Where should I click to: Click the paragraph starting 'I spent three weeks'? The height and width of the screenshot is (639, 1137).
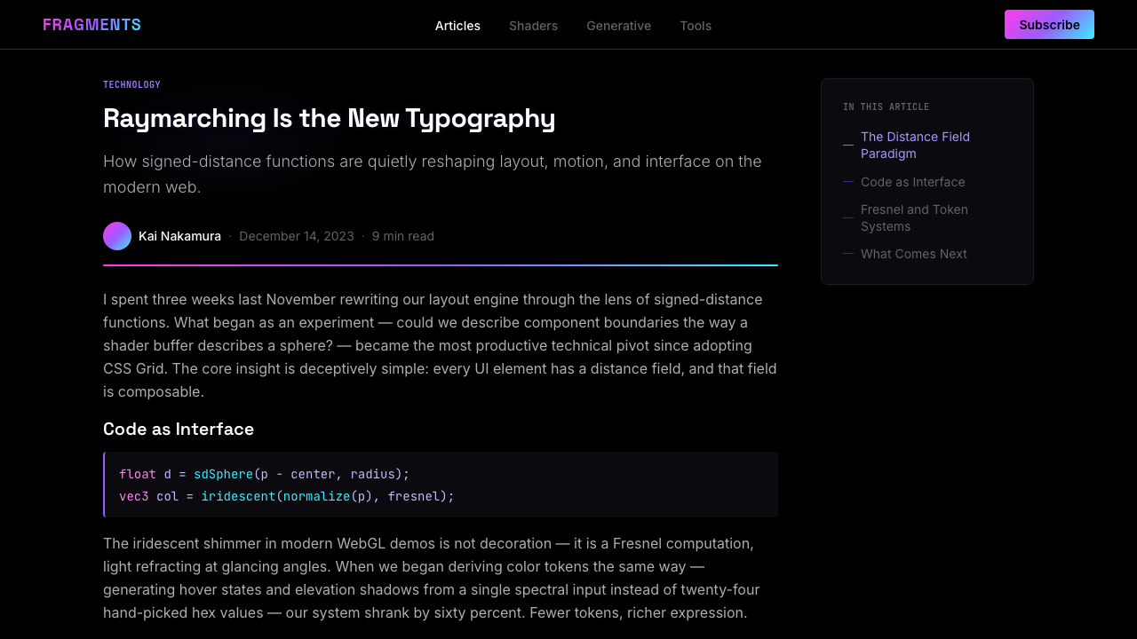[440, 345]
